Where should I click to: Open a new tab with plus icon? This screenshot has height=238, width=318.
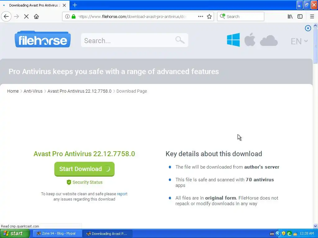[75, 5]
